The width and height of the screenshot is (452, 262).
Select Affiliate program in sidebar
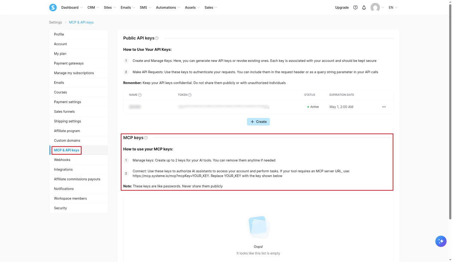coord(78,131)
